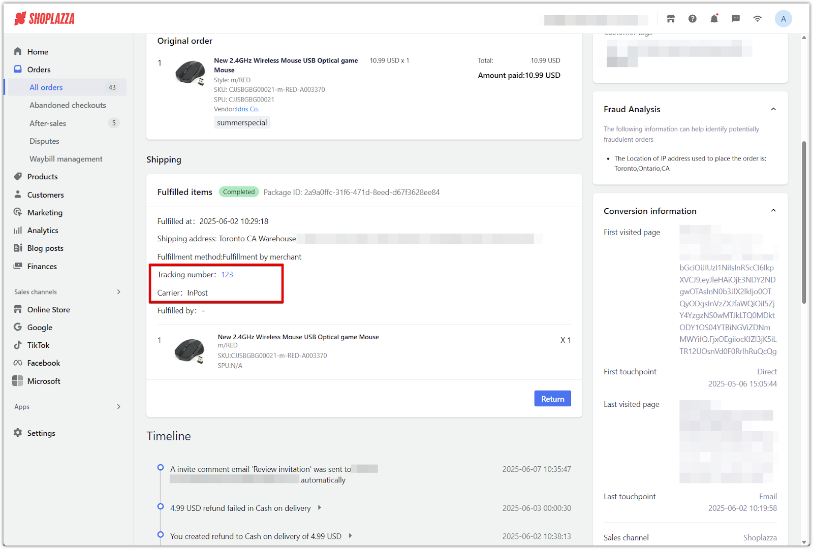This screenshot has height=549, width=813.
Task: Click the Home house icon
Action: pos(18,51)
